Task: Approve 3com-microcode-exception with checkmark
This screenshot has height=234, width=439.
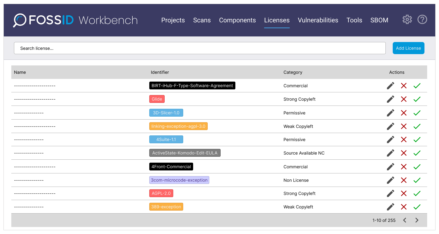Action: 417,180
